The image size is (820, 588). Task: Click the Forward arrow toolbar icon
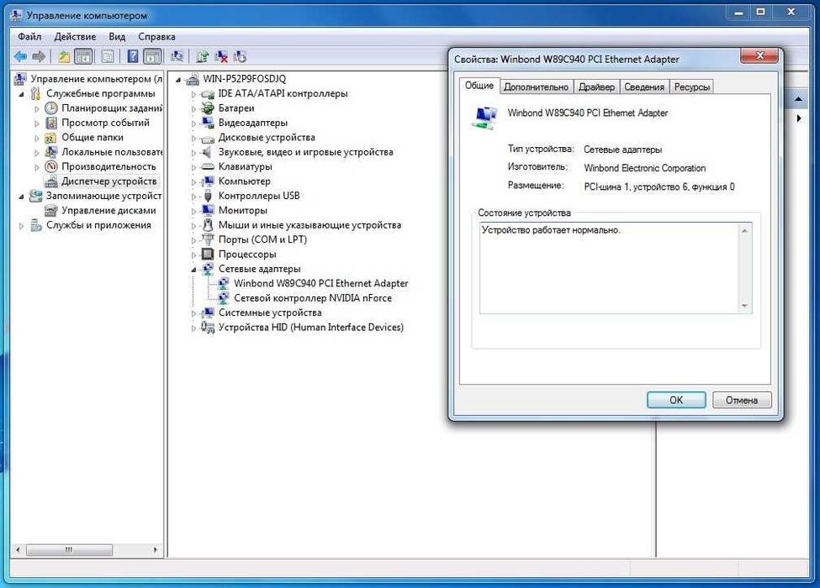(x=39, y=56)
